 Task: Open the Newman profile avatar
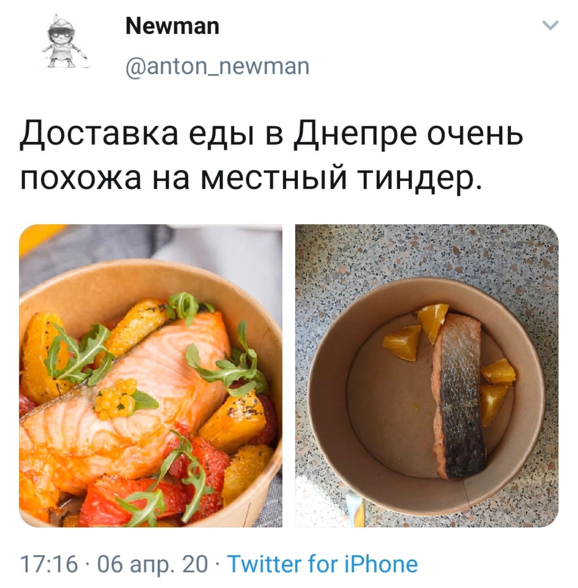click(64, 42)
